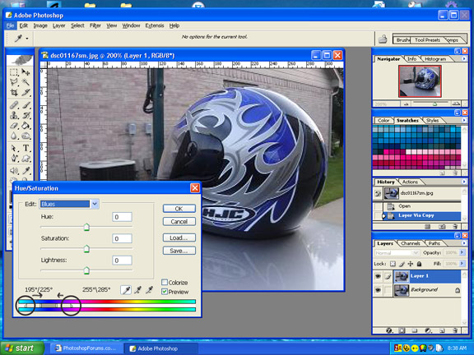
Task: Activate the Crop tool
Action: (x=14, y=92)
